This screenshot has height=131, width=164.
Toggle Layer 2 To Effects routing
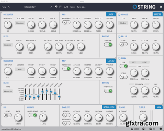point(108,91)
